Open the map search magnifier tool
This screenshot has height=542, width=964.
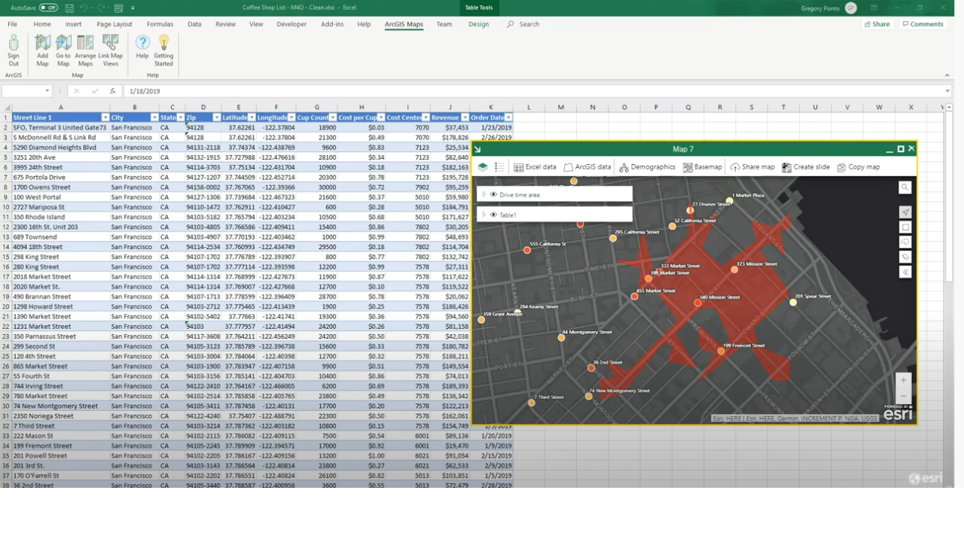pyautogui.click(x=905, y=187)
